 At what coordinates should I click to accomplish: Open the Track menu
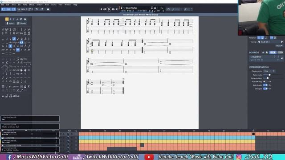coord(13,5)
